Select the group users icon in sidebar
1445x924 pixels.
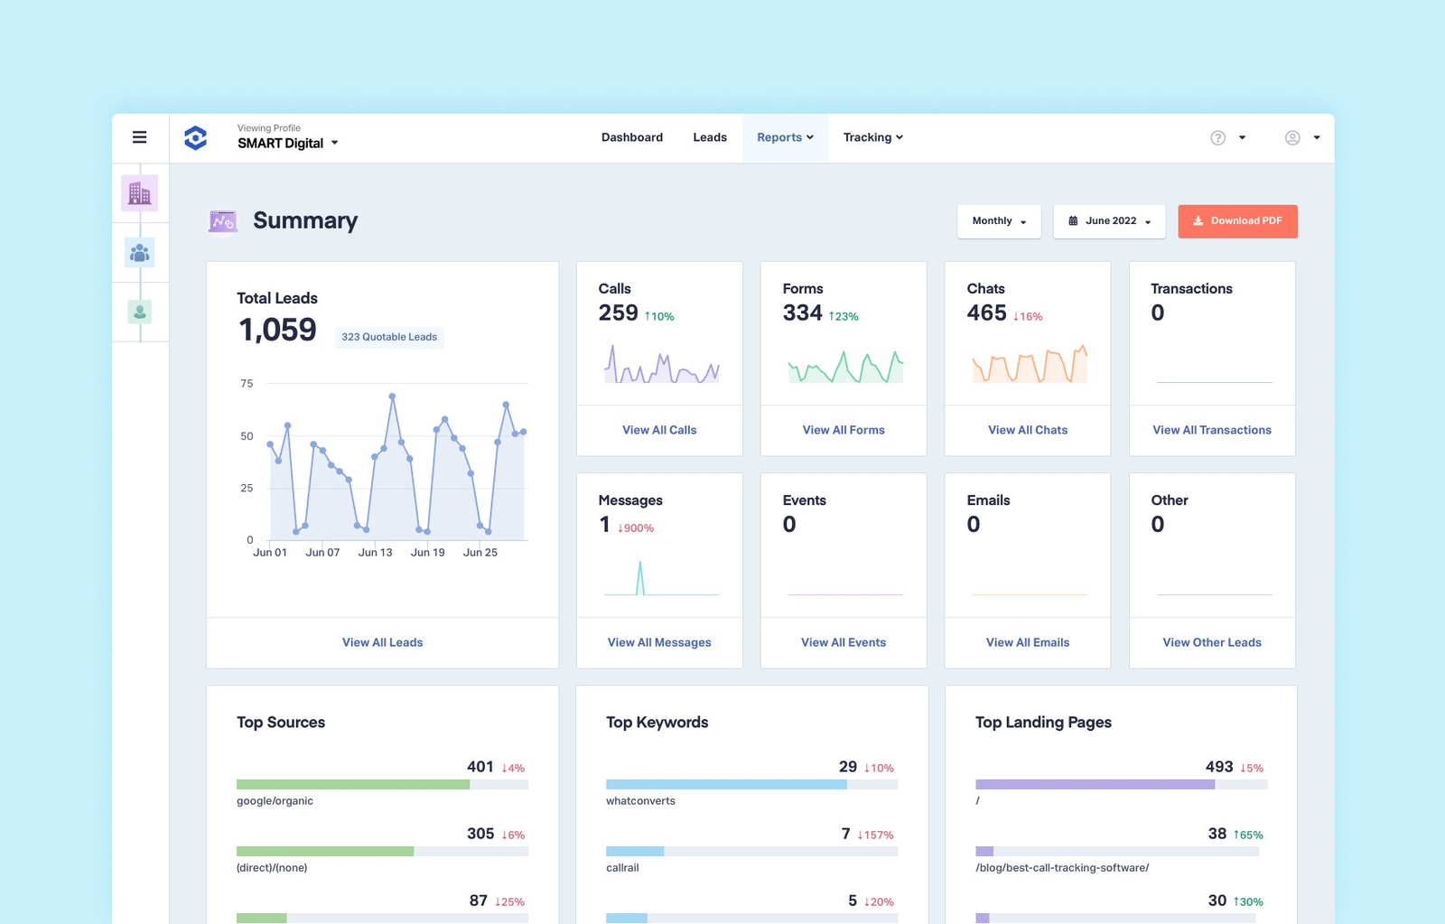pos(140,253)
